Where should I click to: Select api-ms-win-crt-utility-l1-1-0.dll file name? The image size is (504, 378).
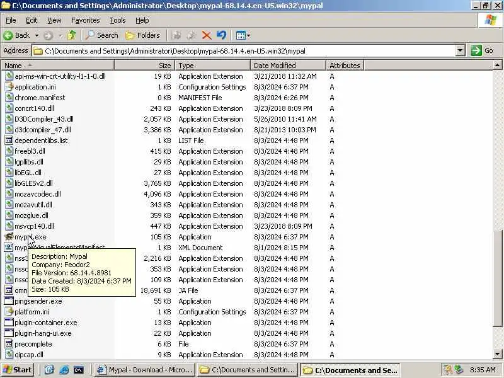tap(60, 76)
